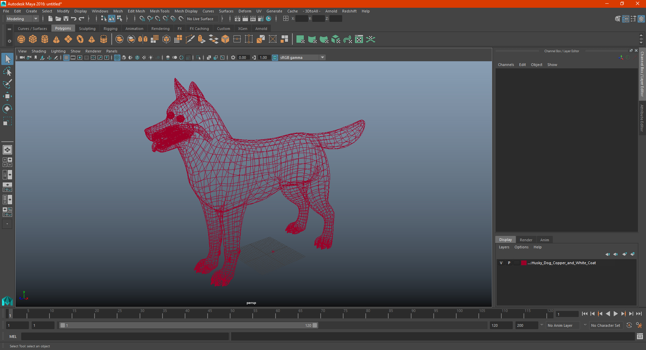Toggle the empty display type box on Husky layer
Screen dimensions: 646x350
[x=517, y=263]
